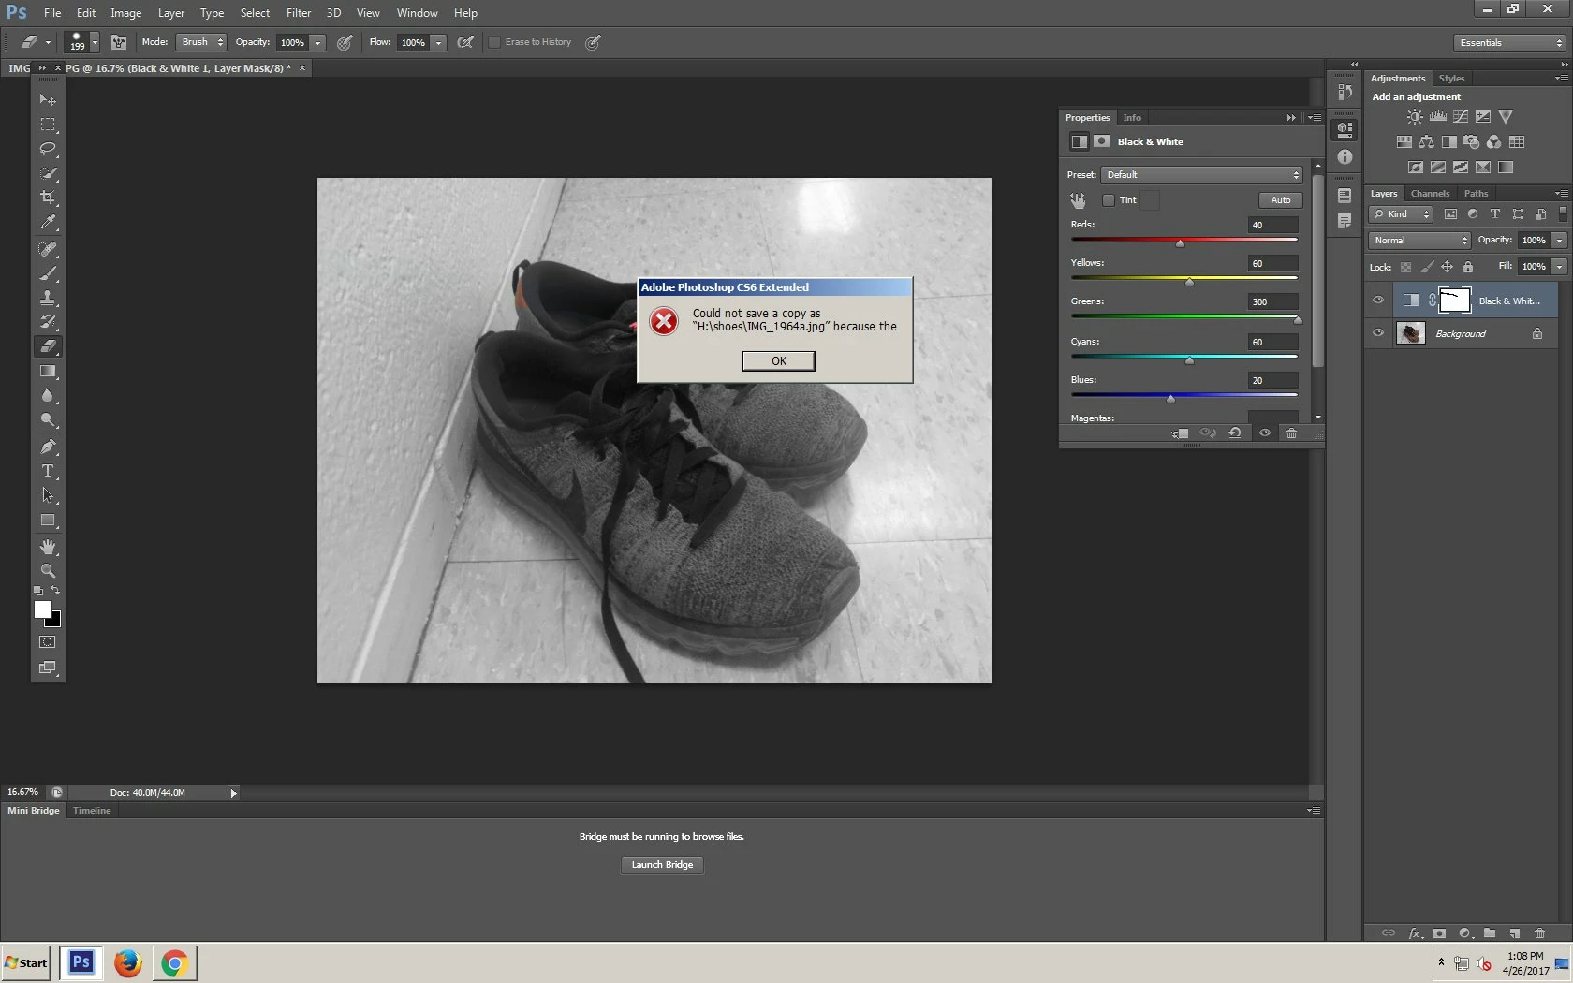Select the Lasso tool
Viewport: 1573px width, 983px height.
pyautogui.click(x=48, y=149)
